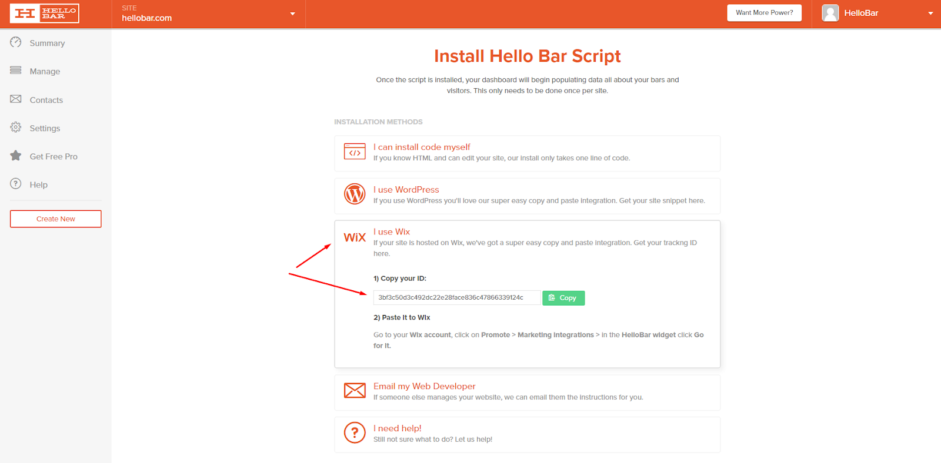Click the Wix logo icon

click(x=355, y=237)
